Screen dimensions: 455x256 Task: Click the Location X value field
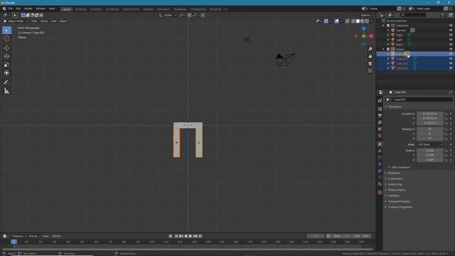point(430,114)
